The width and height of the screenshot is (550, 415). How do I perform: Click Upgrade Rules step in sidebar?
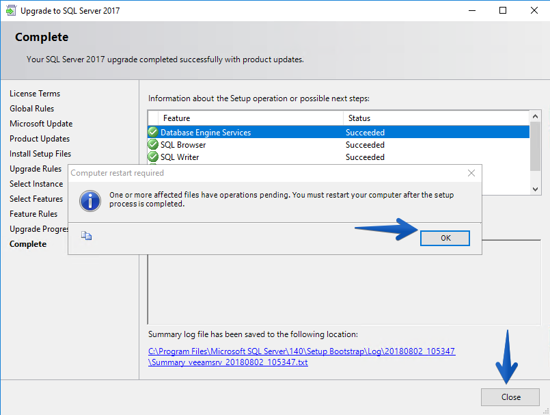tap(36, 169)
